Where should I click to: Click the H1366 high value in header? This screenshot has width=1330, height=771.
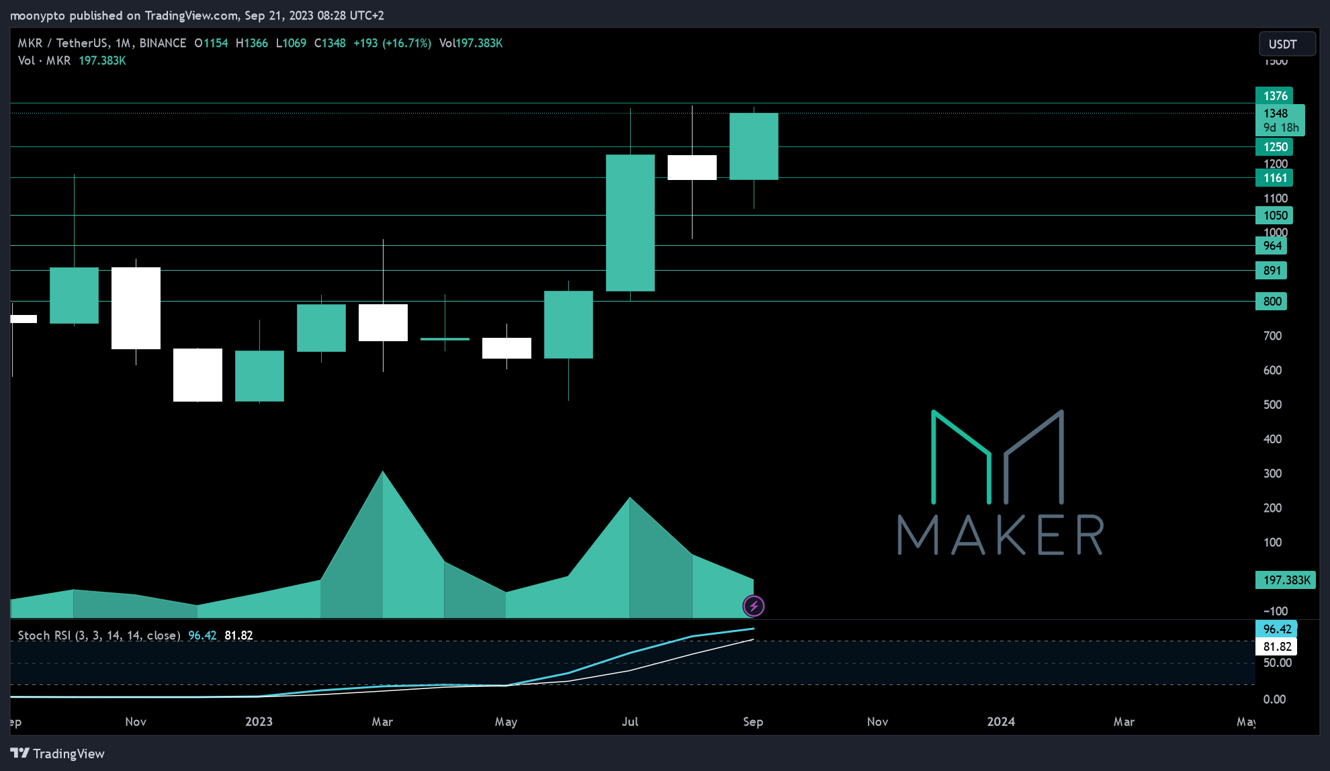point(252,43)
